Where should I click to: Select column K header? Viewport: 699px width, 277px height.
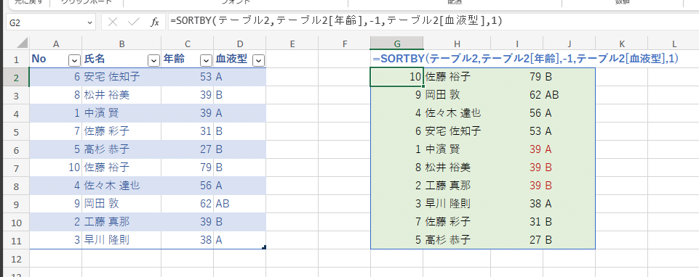click(x=621, y=44)
